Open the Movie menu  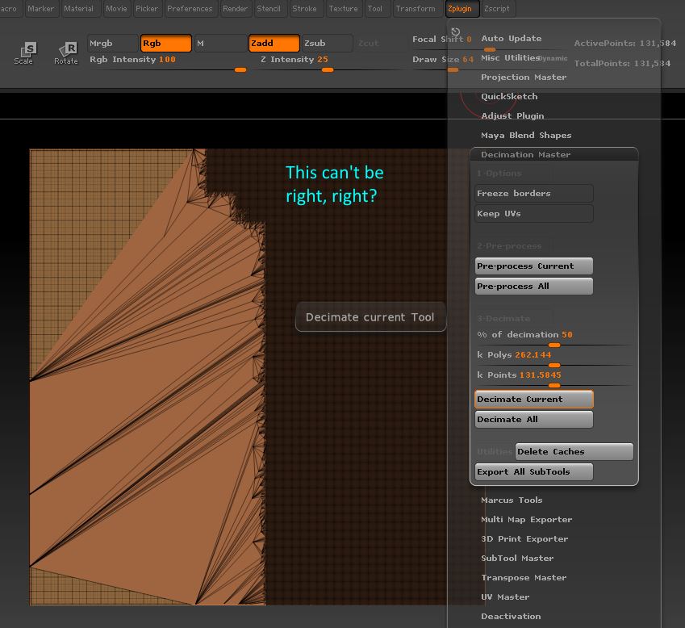(116, 9)
